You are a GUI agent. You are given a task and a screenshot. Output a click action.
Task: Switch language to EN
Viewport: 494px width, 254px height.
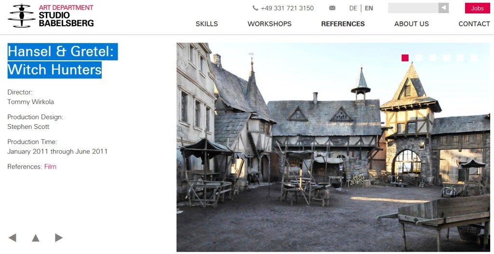[369, 9]
